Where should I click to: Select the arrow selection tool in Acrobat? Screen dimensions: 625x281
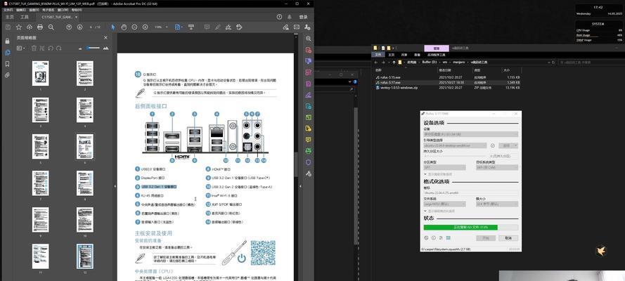point(113,27)
